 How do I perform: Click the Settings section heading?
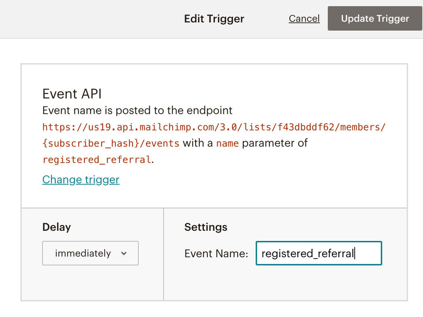pyautogui.click(x=206, y=227)
